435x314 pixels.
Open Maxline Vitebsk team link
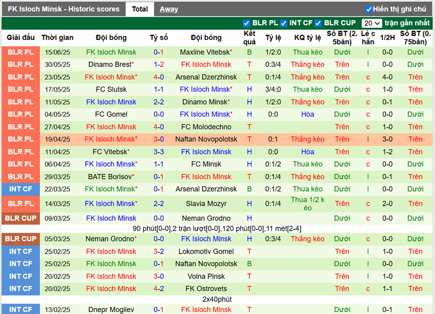(206, 52)
